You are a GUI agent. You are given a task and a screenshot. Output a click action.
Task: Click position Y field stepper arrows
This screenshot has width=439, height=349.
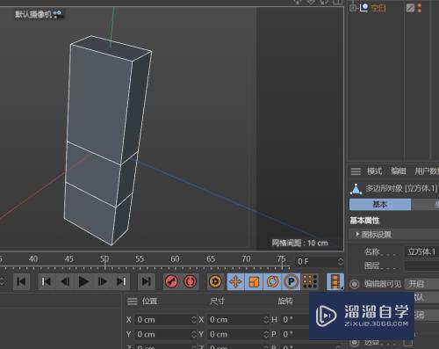coord(194,334)
